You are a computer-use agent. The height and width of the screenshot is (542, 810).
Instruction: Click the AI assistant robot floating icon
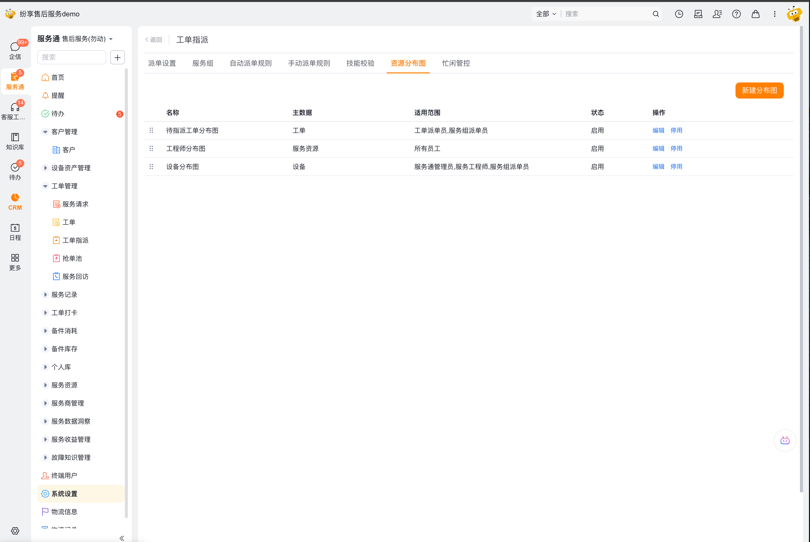[785, 440]
